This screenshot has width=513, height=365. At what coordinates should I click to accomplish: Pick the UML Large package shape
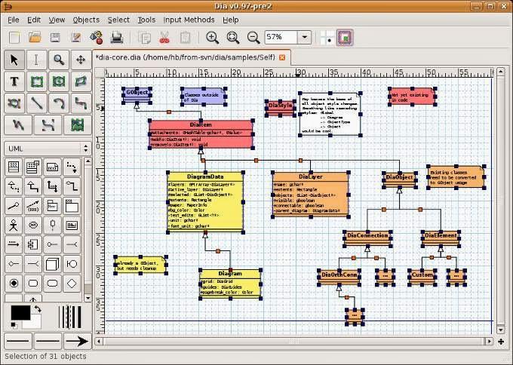[x=72, y=206]
